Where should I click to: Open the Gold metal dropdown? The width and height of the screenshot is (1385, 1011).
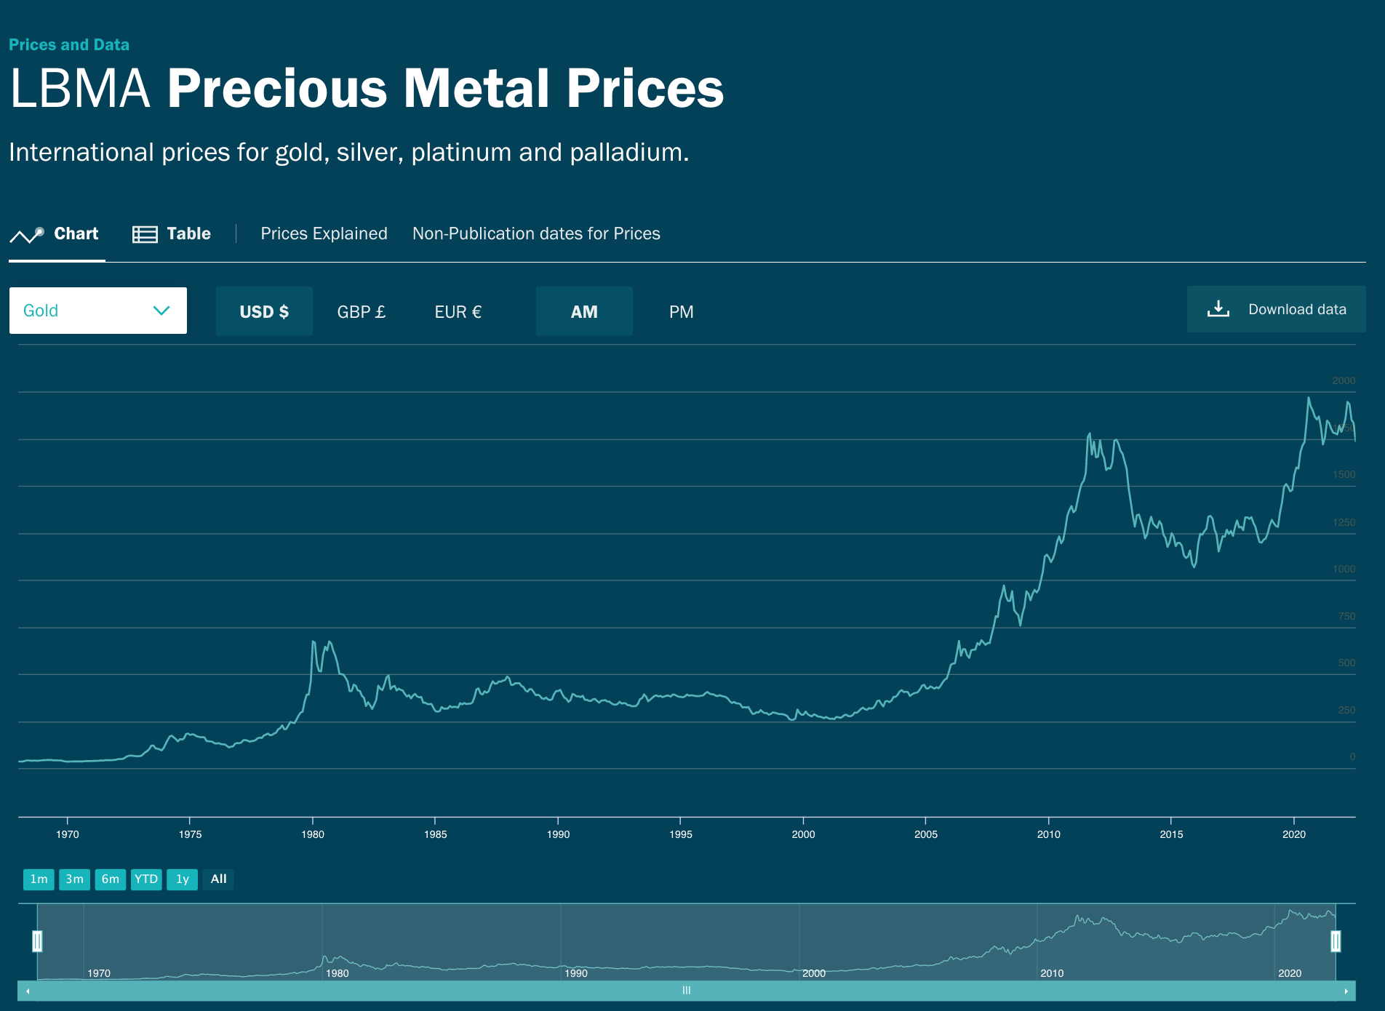97,311
